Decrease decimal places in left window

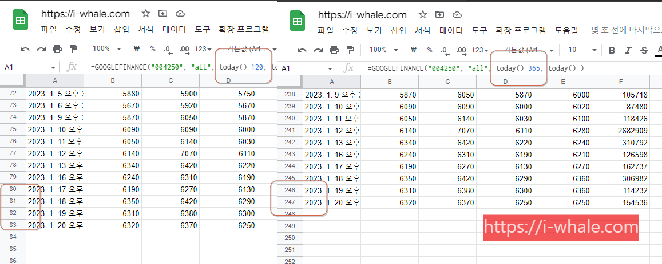coord(168,50)
